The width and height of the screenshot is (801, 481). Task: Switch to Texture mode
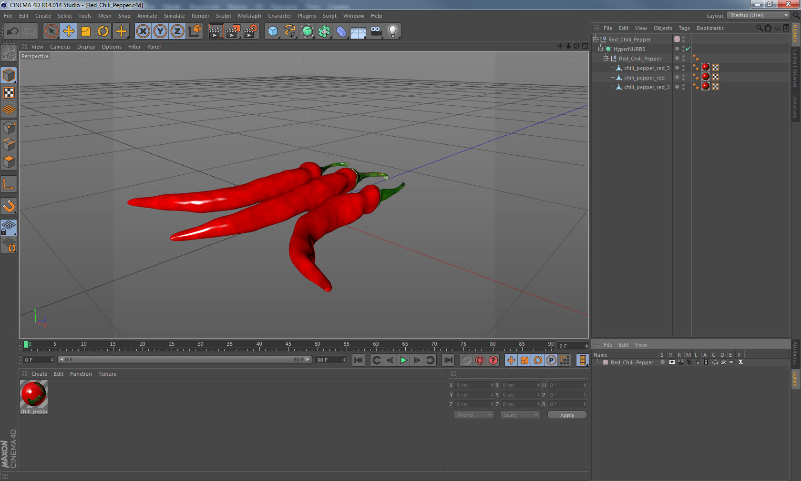click(x=9, y=92)
